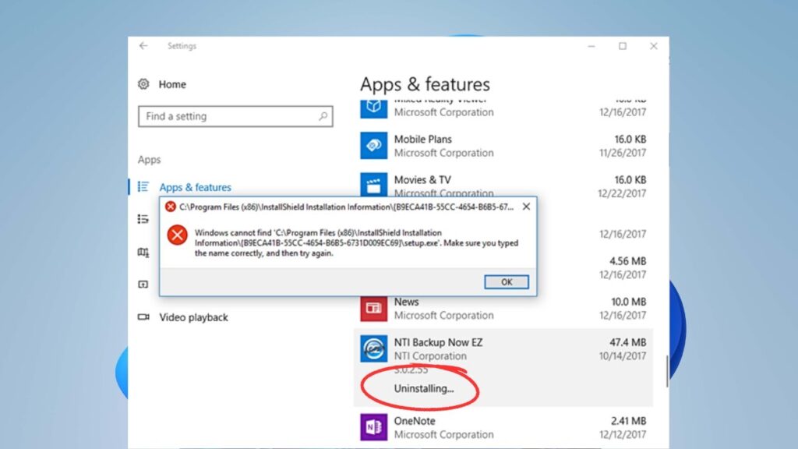Expand the OneNote app entry
The width and height of the screenshot is (798, 449).
tap(468, 427)
